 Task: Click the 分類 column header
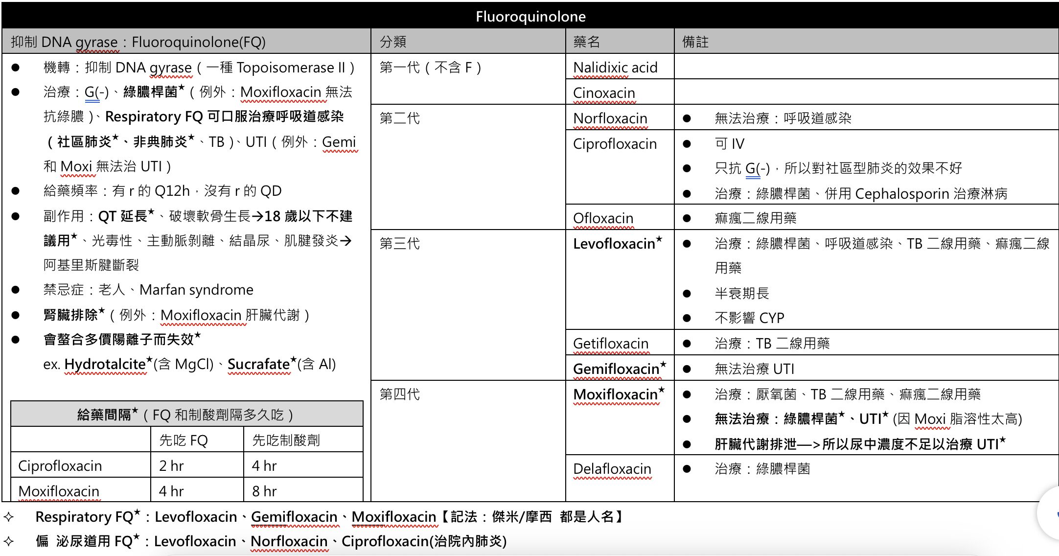(x=393, y=42)
